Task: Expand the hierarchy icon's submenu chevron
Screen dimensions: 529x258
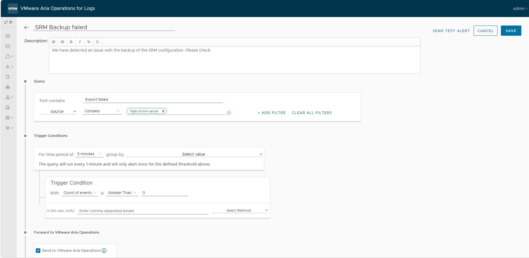Action: [x=12, y=97]
